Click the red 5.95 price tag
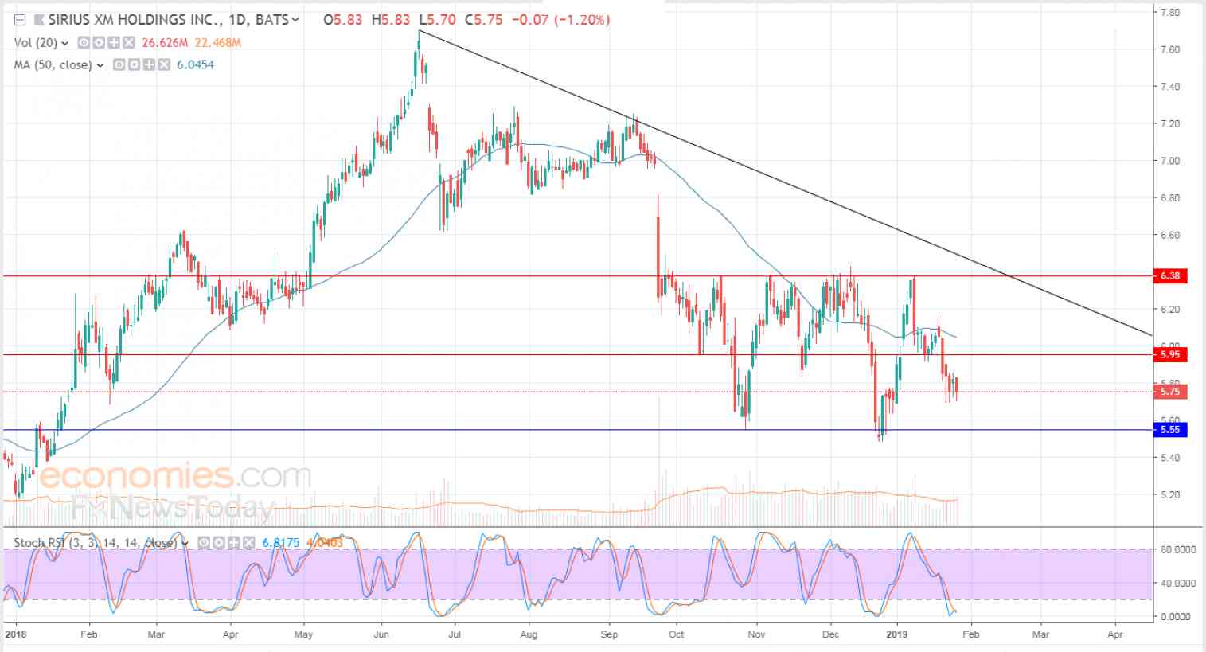 coord(1170,354)
